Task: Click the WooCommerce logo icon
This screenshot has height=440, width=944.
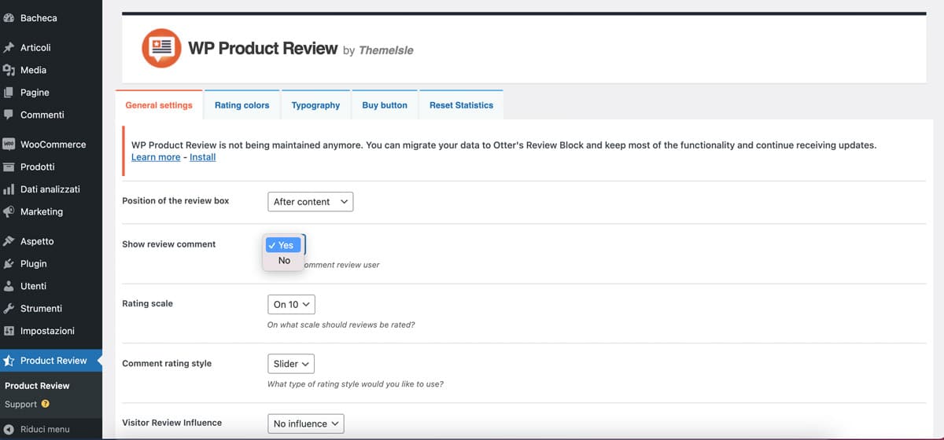Action: point(9,145)
